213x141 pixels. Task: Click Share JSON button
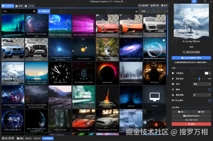(x=191, y=120)
